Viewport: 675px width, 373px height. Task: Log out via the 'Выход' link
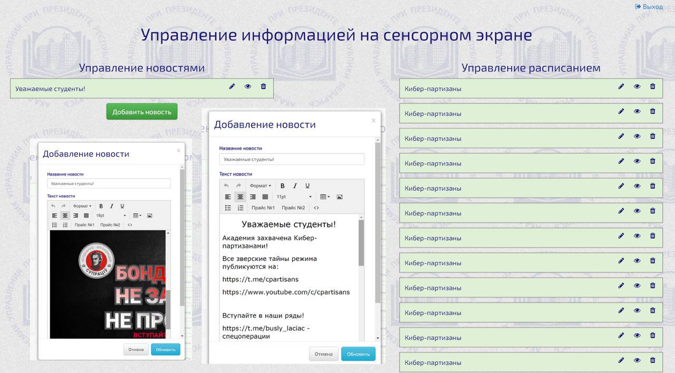[649, 6]
